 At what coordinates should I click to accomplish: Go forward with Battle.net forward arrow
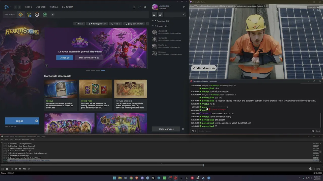coord(20,7)
